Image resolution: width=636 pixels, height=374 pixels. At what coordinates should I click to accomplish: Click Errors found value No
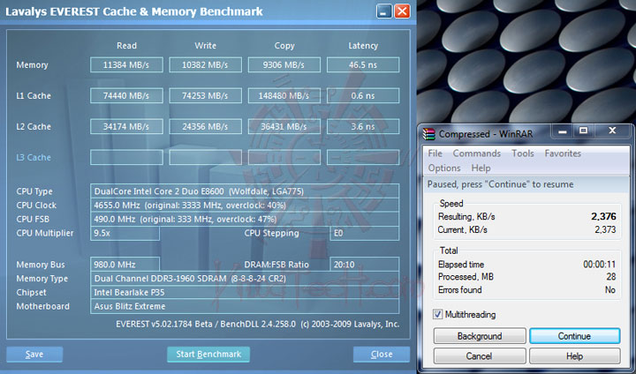(x=610, y=289)
